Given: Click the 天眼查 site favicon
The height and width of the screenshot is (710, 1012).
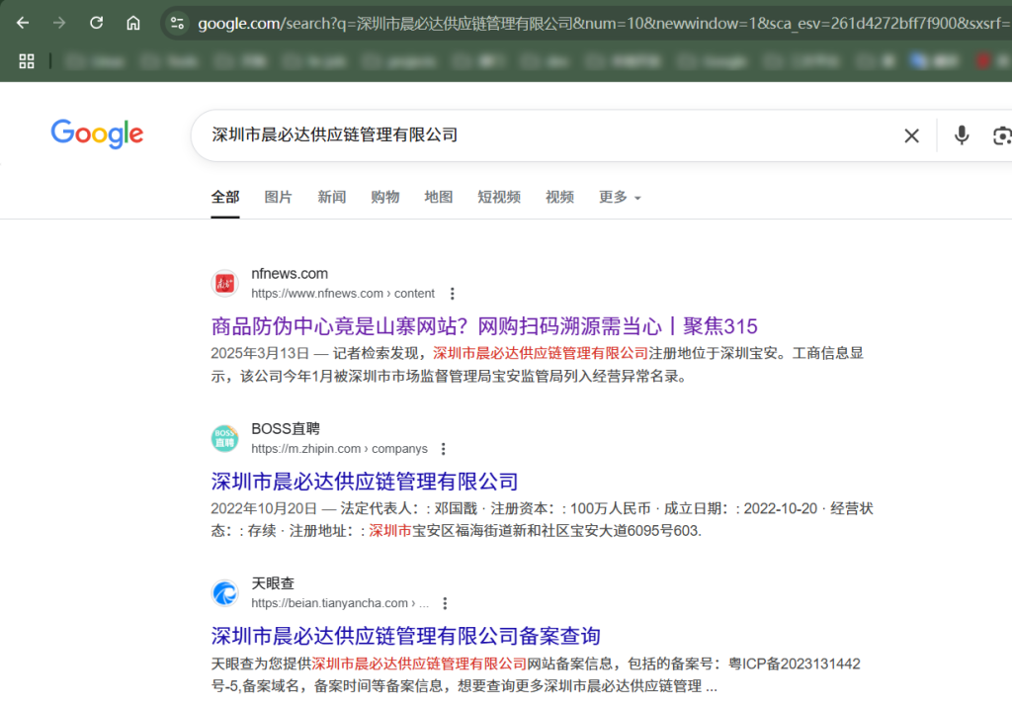Looking at the screenshot, I should coord(224,593).
